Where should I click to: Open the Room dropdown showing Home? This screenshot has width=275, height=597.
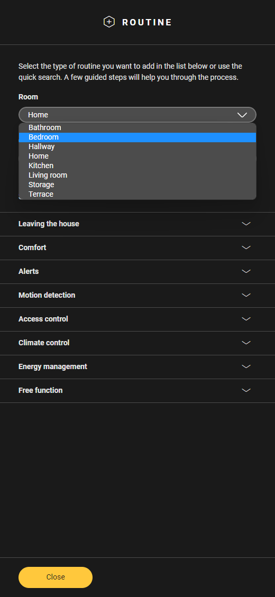point(137,115)
